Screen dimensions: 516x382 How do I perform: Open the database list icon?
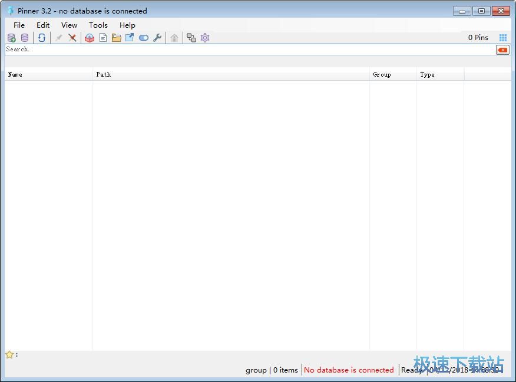24,37
